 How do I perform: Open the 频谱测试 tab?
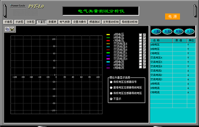(95, 22)
